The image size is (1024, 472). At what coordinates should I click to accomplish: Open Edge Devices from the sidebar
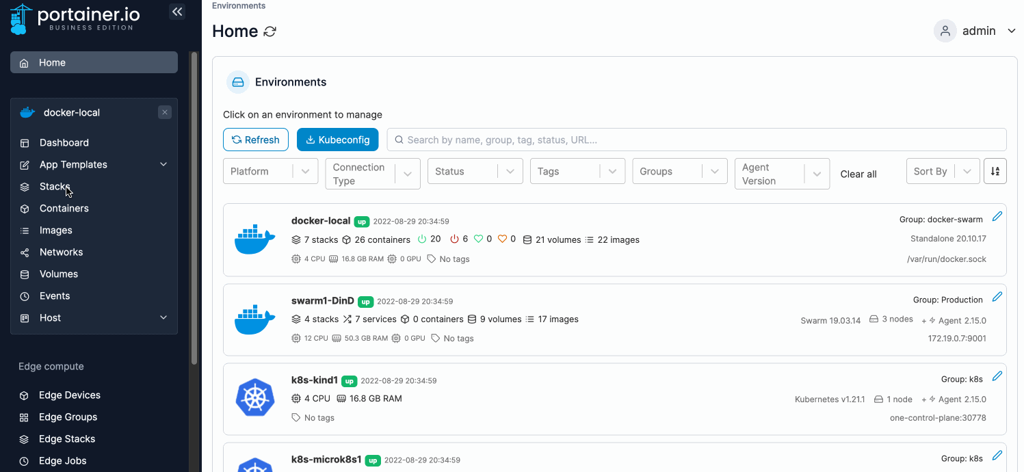pyautogui.click(x=69, y=395)
